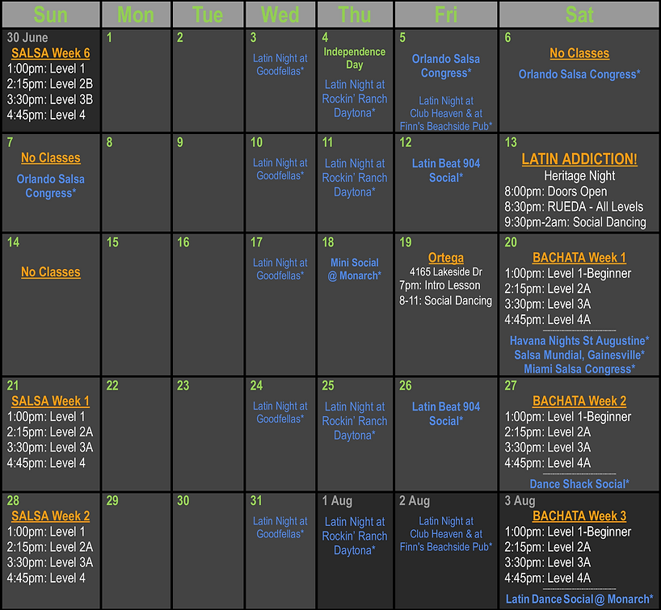The width and height of the screenshot is (661, 610).
Task: Open Latin Dance Social @ Monarch on August 3
Action: (579, 599)
